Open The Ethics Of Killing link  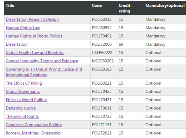tap(24, 83)
